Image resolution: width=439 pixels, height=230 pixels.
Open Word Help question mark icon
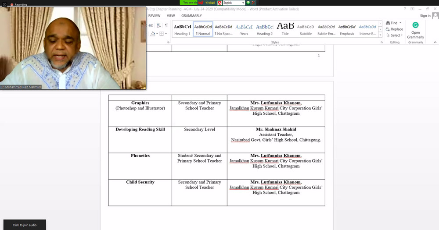[x=405, y=9]
